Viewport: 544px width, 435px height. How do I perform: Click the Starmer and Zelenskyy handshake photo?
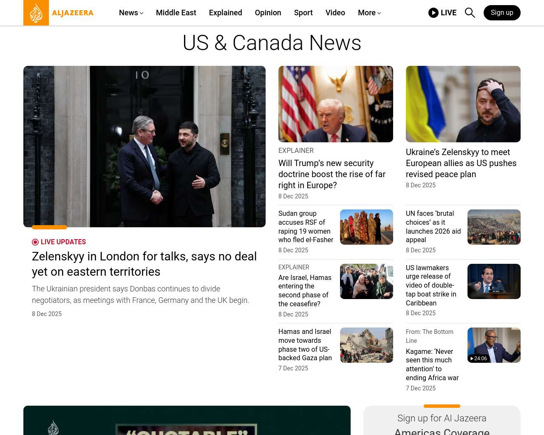tap(144, 147)
